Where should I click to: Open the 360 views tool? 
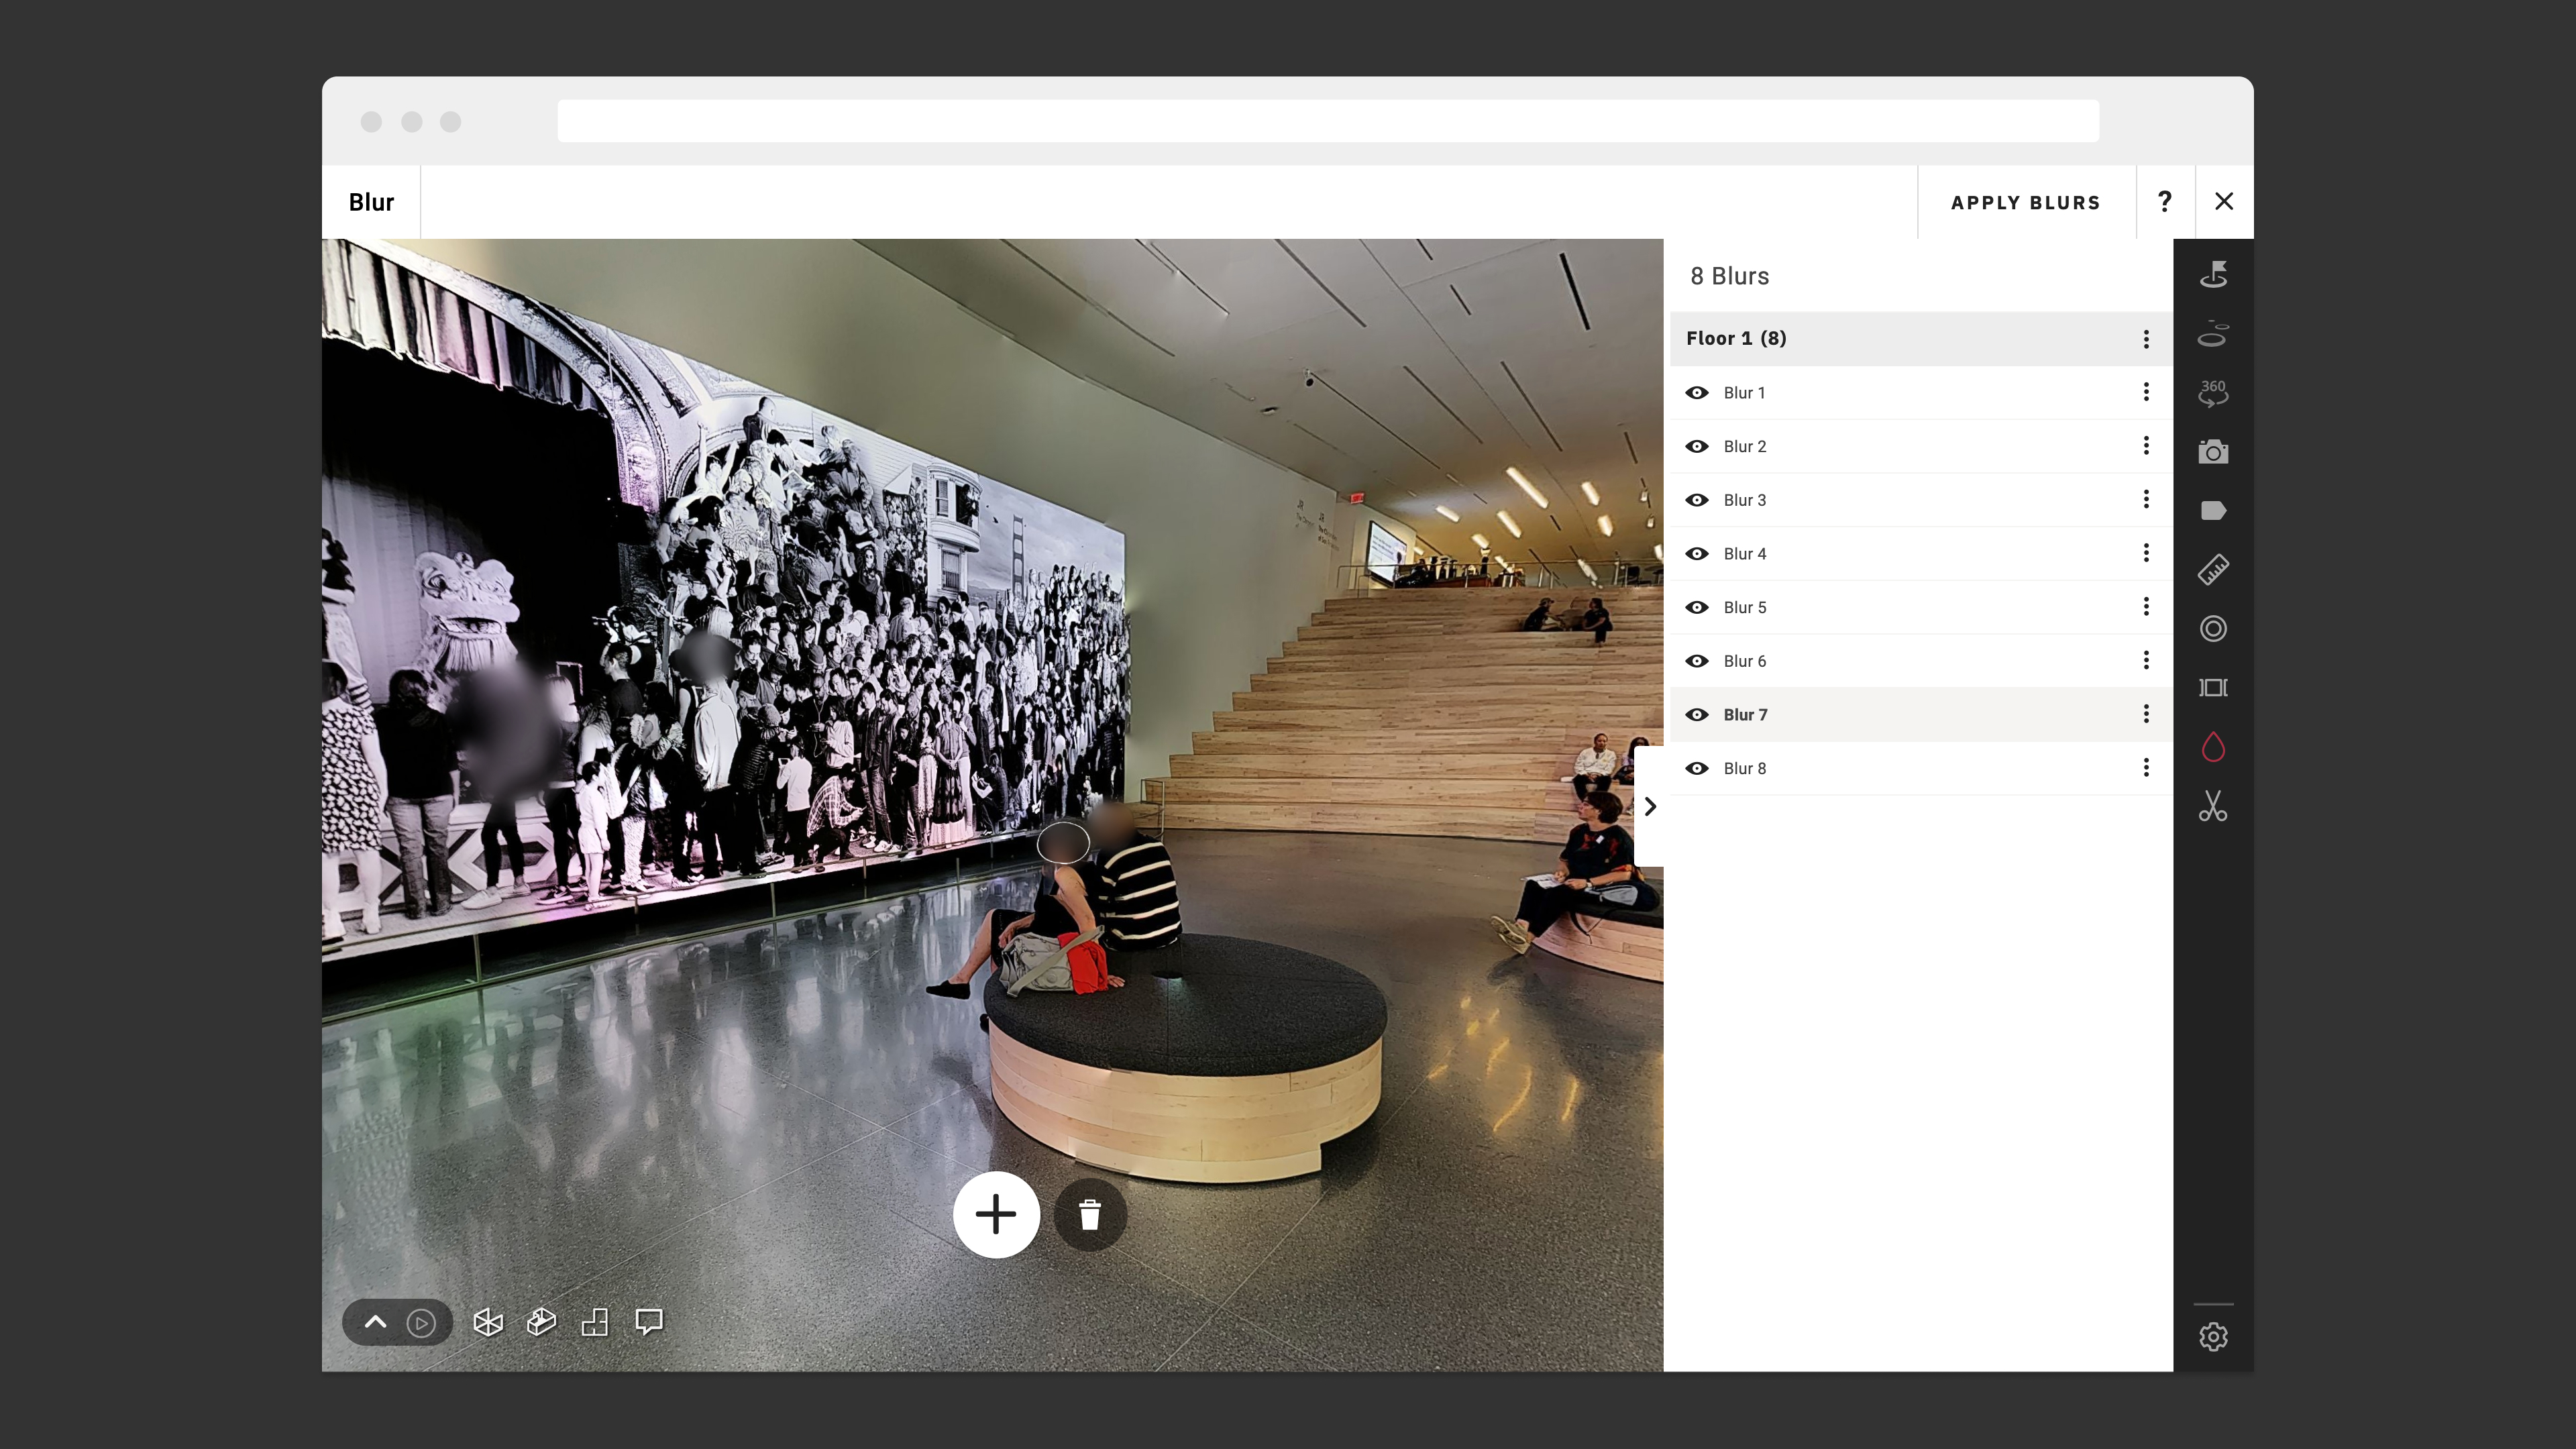pos(2213,393)
